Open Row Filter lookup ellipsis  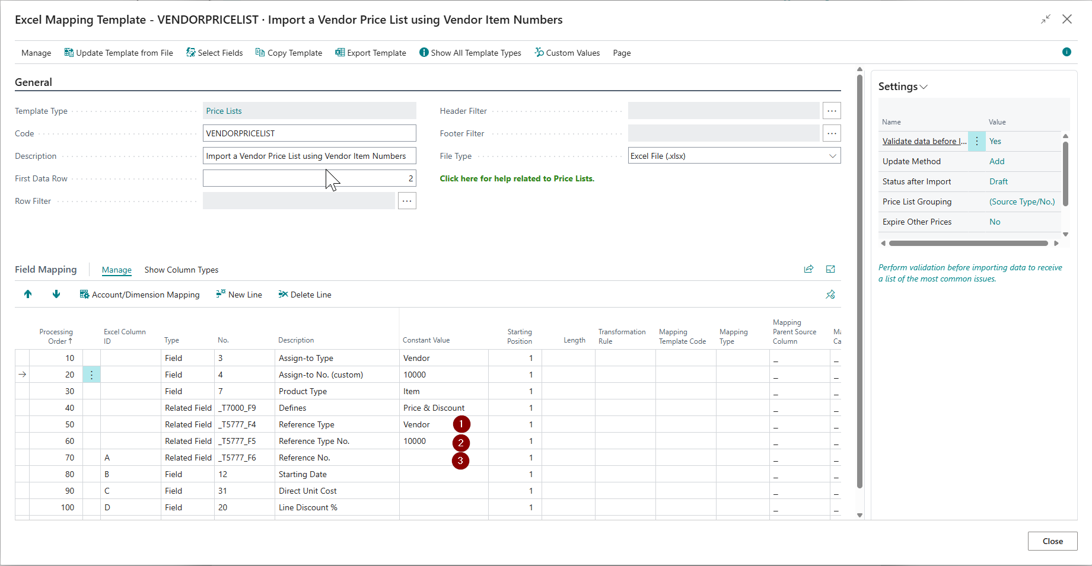click(x=407, y=201)
